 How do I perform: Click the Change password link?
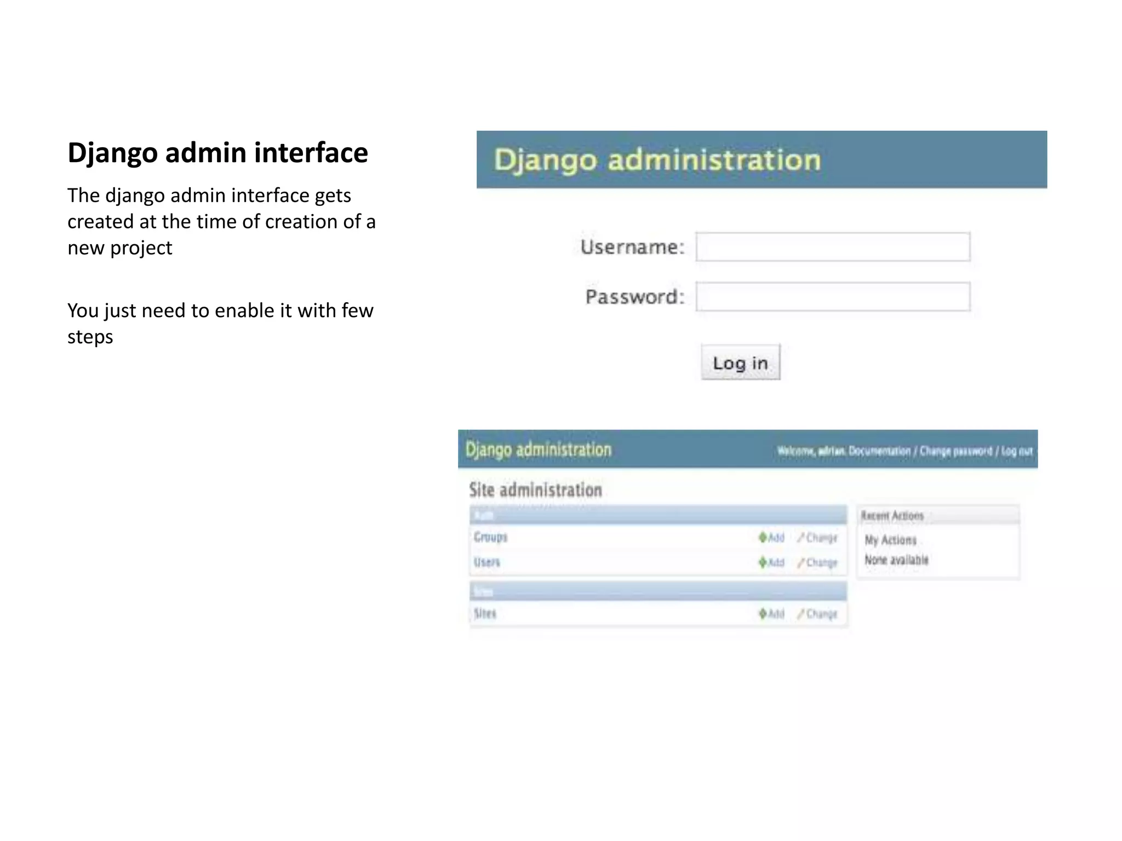tap(956, 451)
